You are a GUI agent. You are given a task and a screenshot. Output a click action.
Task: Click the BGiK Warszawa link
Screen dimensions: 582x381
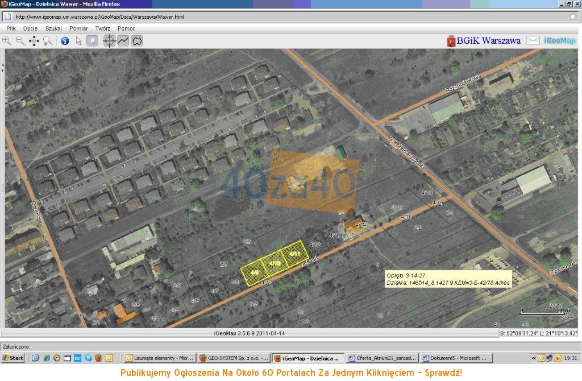(x=484, y=41)
